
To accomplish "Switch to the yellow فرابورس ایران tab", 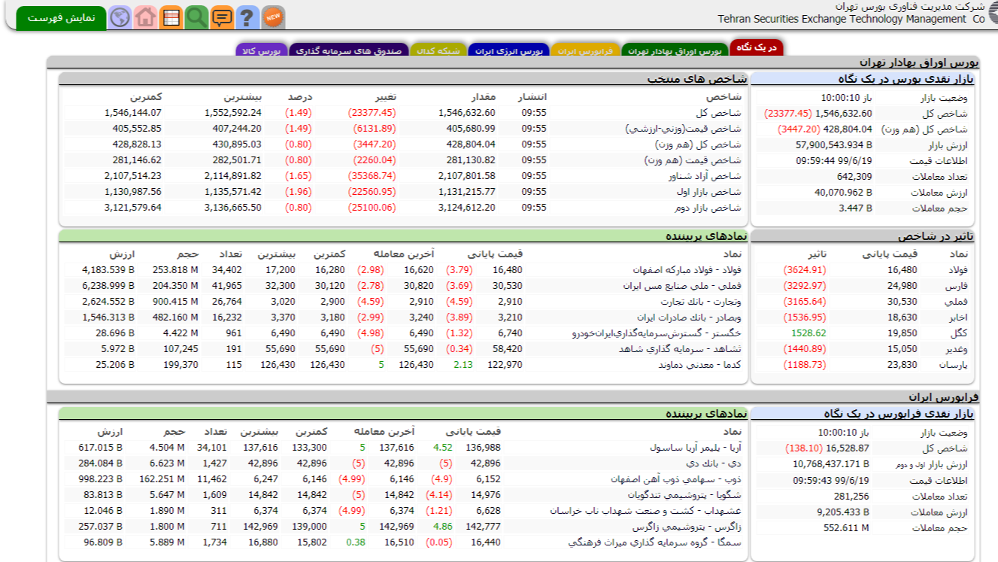I will tap(586, 50).
